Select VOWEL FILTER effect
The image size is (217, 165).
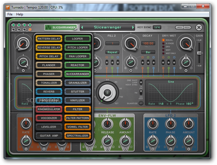(x=77, y=127)
